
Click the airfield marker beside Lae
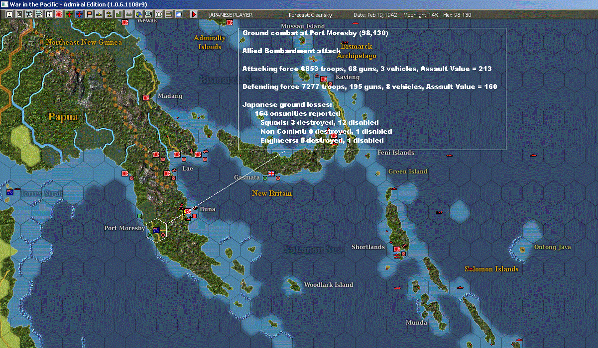[x=174, y=171]
